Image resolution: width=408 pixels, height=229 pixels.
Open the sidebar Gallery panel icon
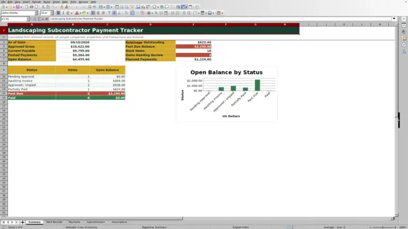point(404,38)
